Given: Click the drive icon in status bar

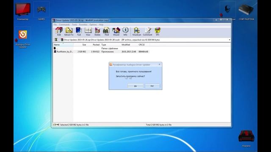Looking at the screenshot, I should coord(55,125).
